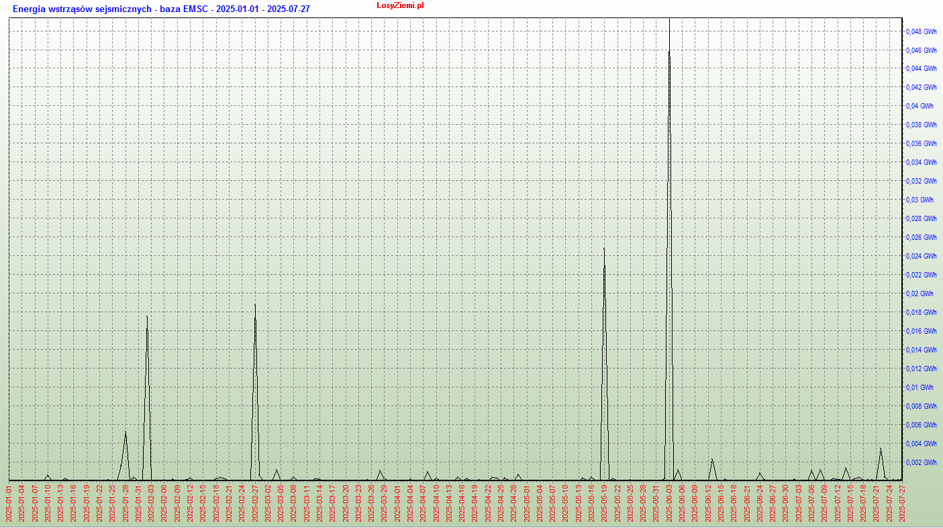Click the 0,048 GWh axis label
Screen dimensions: 943x528
coord(922,31)
